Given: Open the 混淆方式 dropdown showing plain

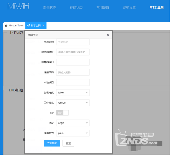Looking at the screenshot, I should pos(73,133).
